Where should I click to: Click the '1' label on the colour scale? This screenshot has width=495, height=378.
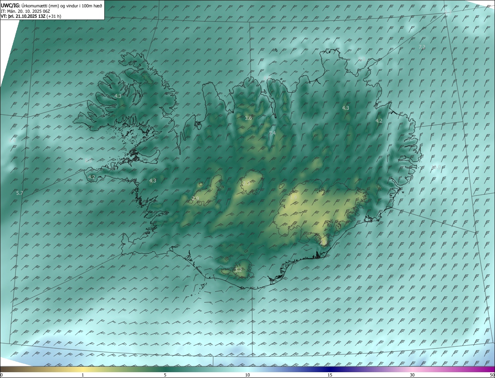[x=83, y=375]
